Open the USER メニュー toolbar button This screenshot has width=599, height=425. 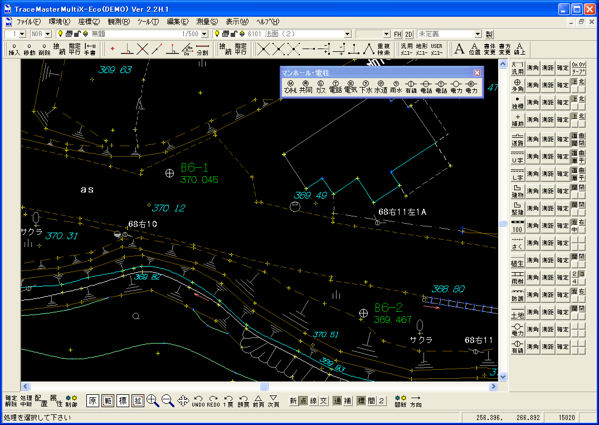pos(437,49)
